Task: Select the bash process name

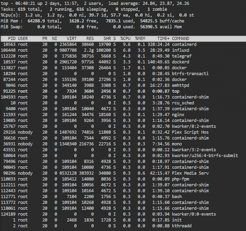Action: point(177,197)
